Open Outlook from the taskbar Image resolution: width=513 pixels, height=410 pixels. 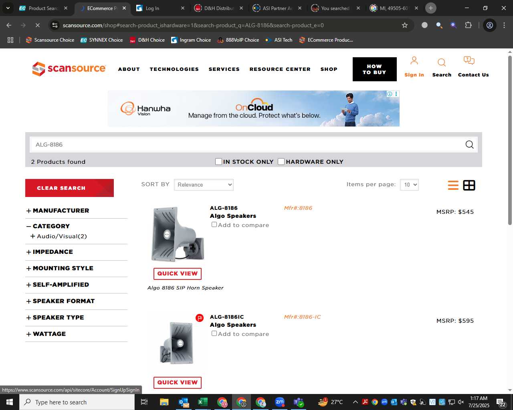pyautogui.click(x=184, y=402)
